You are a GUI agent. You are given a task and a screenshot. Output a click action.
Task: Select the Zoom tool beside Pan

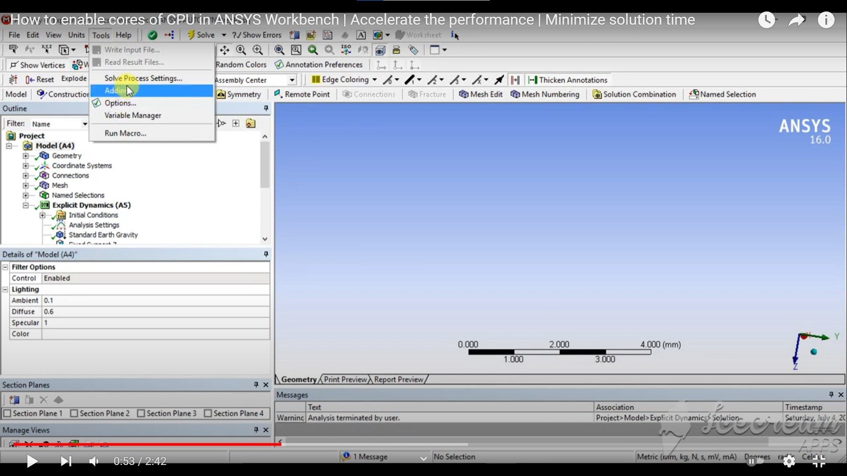tap(241, 50)
